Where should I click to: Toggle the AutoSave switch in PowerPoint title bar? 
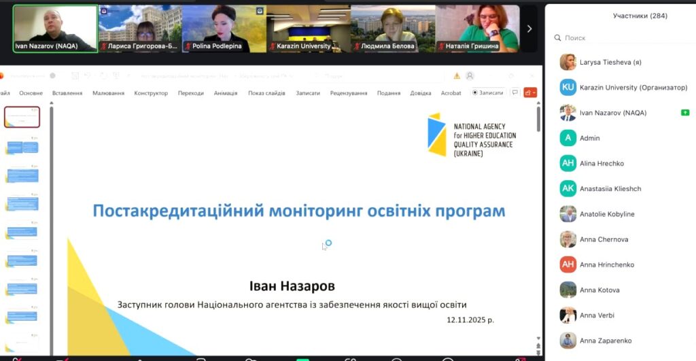click(x=51, y=75)
